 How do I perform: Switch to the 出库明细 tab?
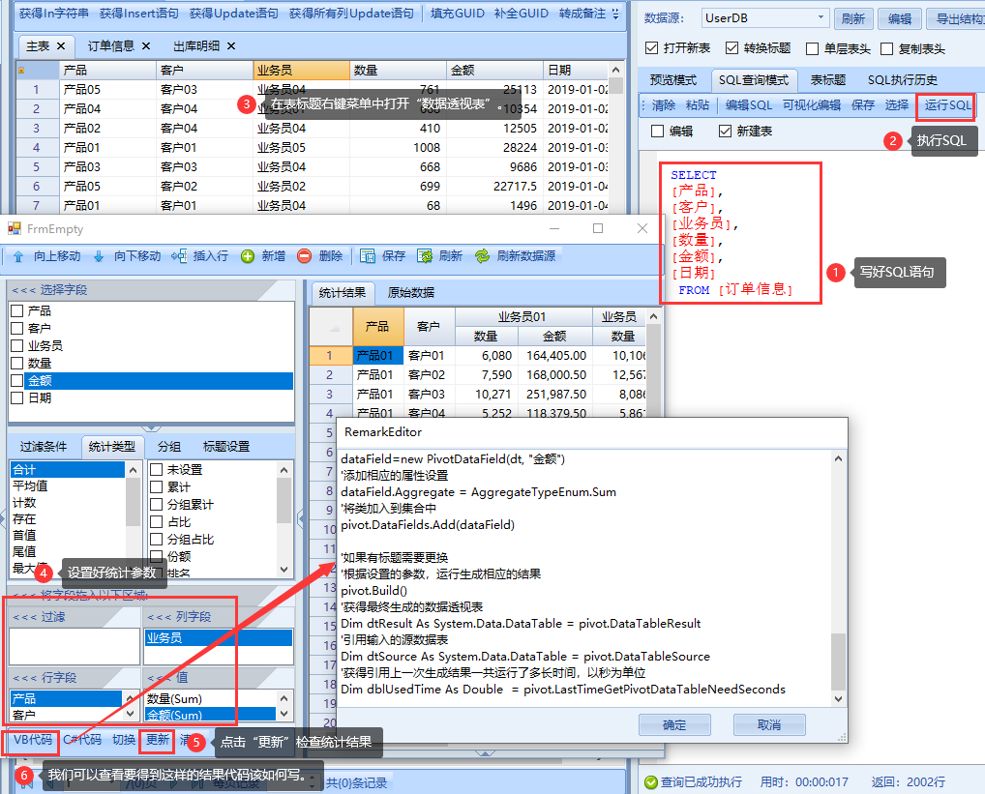196,45
